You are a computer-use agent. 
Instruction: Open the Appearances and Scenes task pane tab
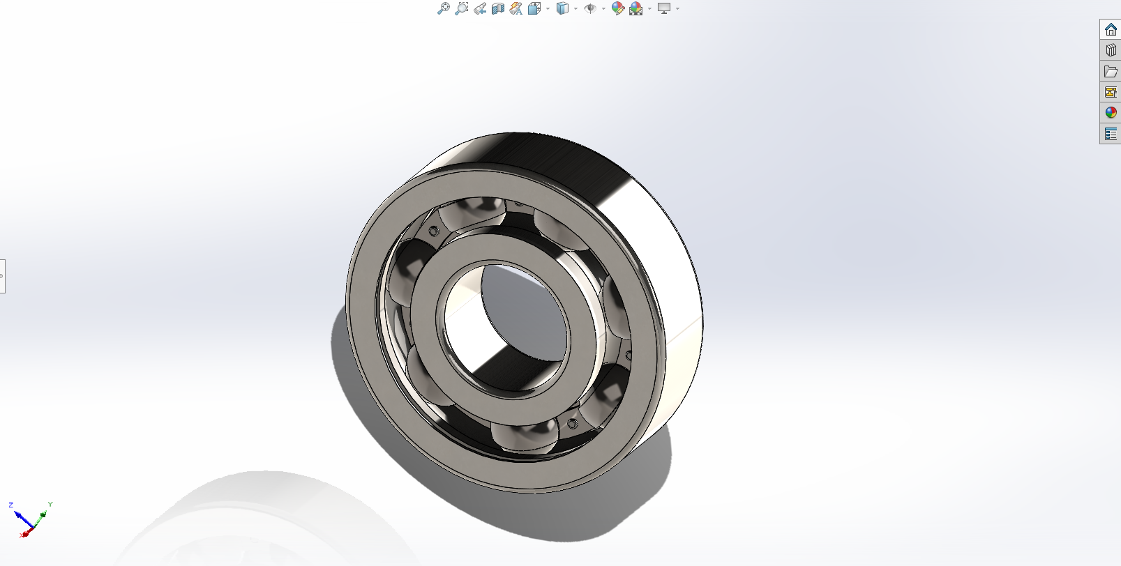1111,112
